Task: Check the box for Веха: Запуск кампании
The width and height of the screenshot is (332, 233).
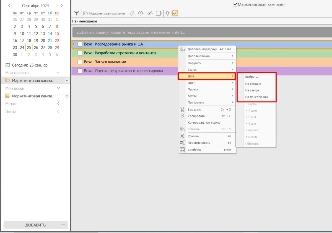Action: pyautogui.click(x=80, y=62)
